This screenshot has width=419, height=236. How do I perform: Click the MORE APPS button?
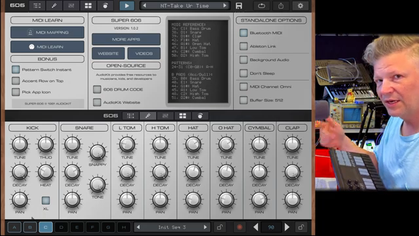[126, 39]
